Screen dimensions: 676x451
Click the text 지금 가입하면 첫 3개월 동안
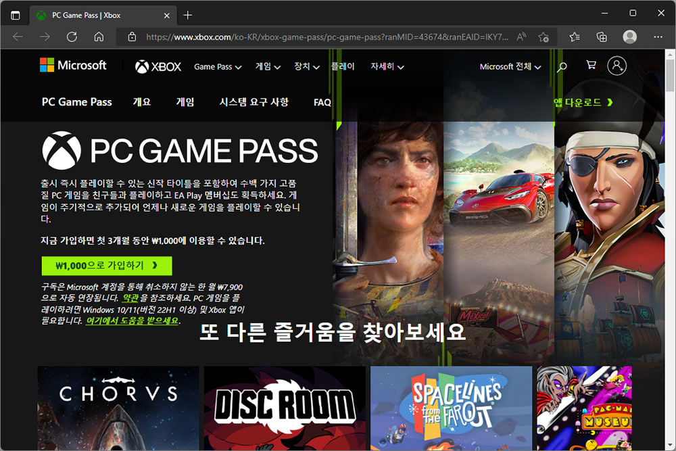(x=95, y=241)
